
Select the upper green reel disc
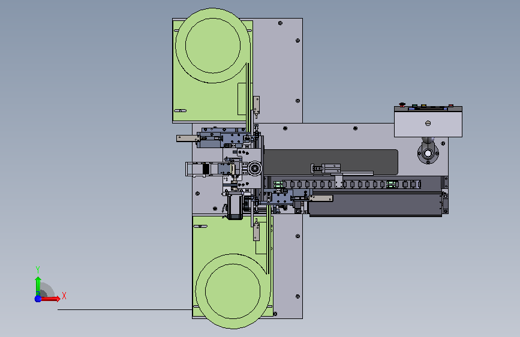tap(212, 46)
